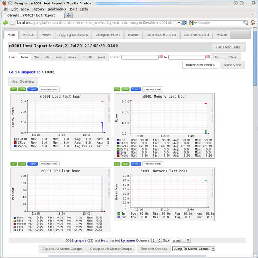
Task: Go to the Firefox home page icon
Action: click(x=253, y=22)
